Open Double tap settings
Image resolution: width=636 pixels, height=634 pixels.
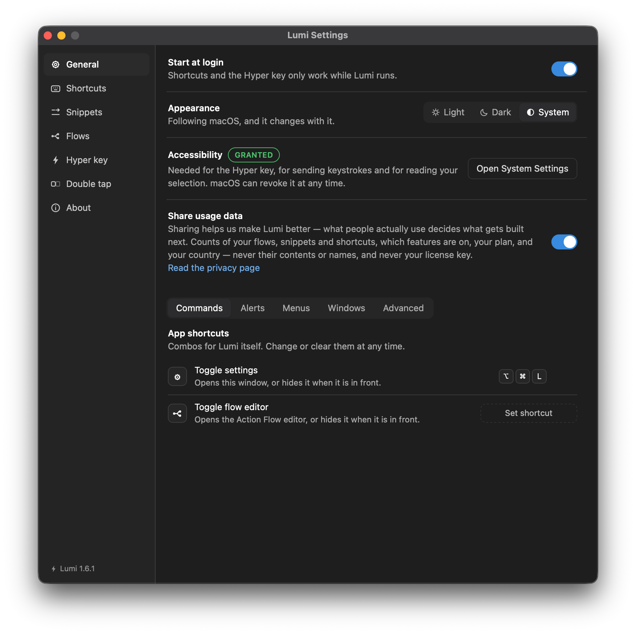(x=97, y=184)
